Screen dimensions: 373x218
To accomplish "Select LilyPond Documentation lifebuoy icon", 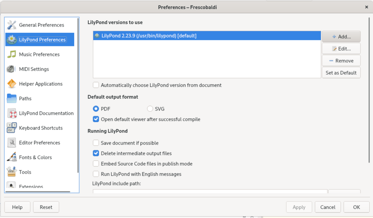I will coord(12,113).
